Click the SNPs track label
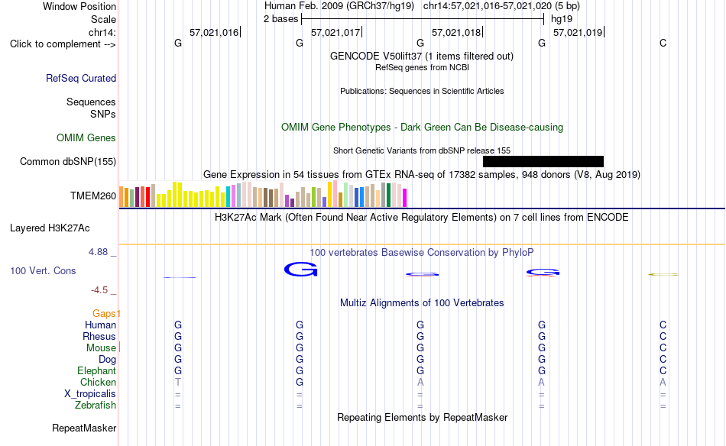This screenshot has width=726, height=446. coord(103,114)
